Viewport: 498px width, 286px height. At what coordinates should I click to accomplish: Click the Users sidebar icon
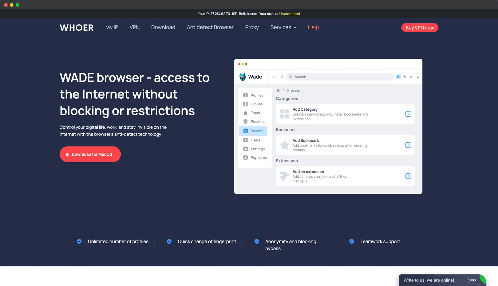pos(245,140)
